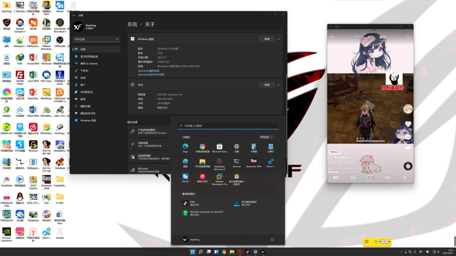Launch Edge from Start menu pinned apps
The image size is (456, 256).
click(x=185, y=147)
